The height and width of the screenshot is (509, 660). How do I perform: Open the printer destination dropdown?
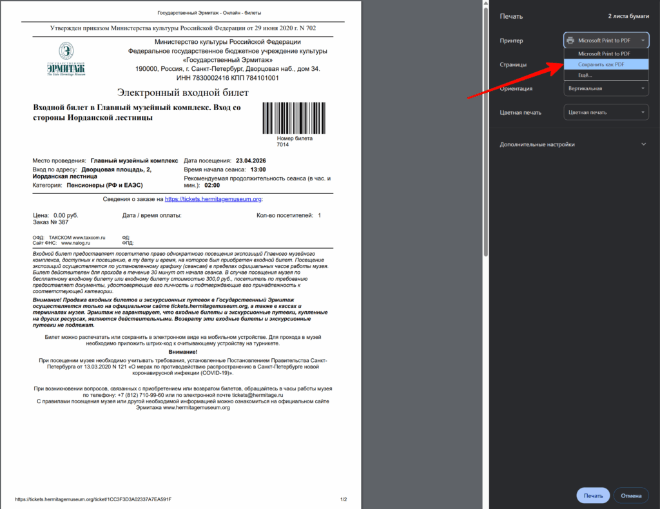tap(606, 41)
